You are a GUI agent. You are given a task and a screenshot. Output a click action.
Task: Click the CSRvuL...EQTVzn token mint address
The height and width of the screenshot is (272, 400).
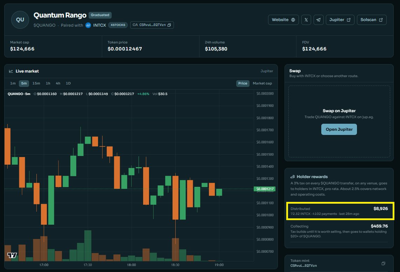tap(303, 266)
